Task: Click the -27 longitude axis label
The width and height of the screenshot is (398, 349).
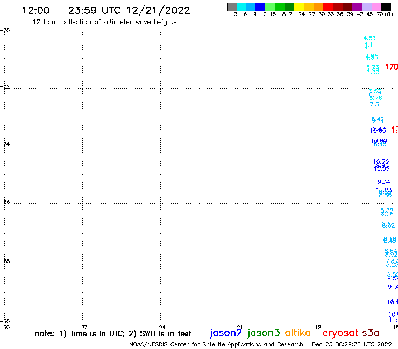Action: [82, 327]
